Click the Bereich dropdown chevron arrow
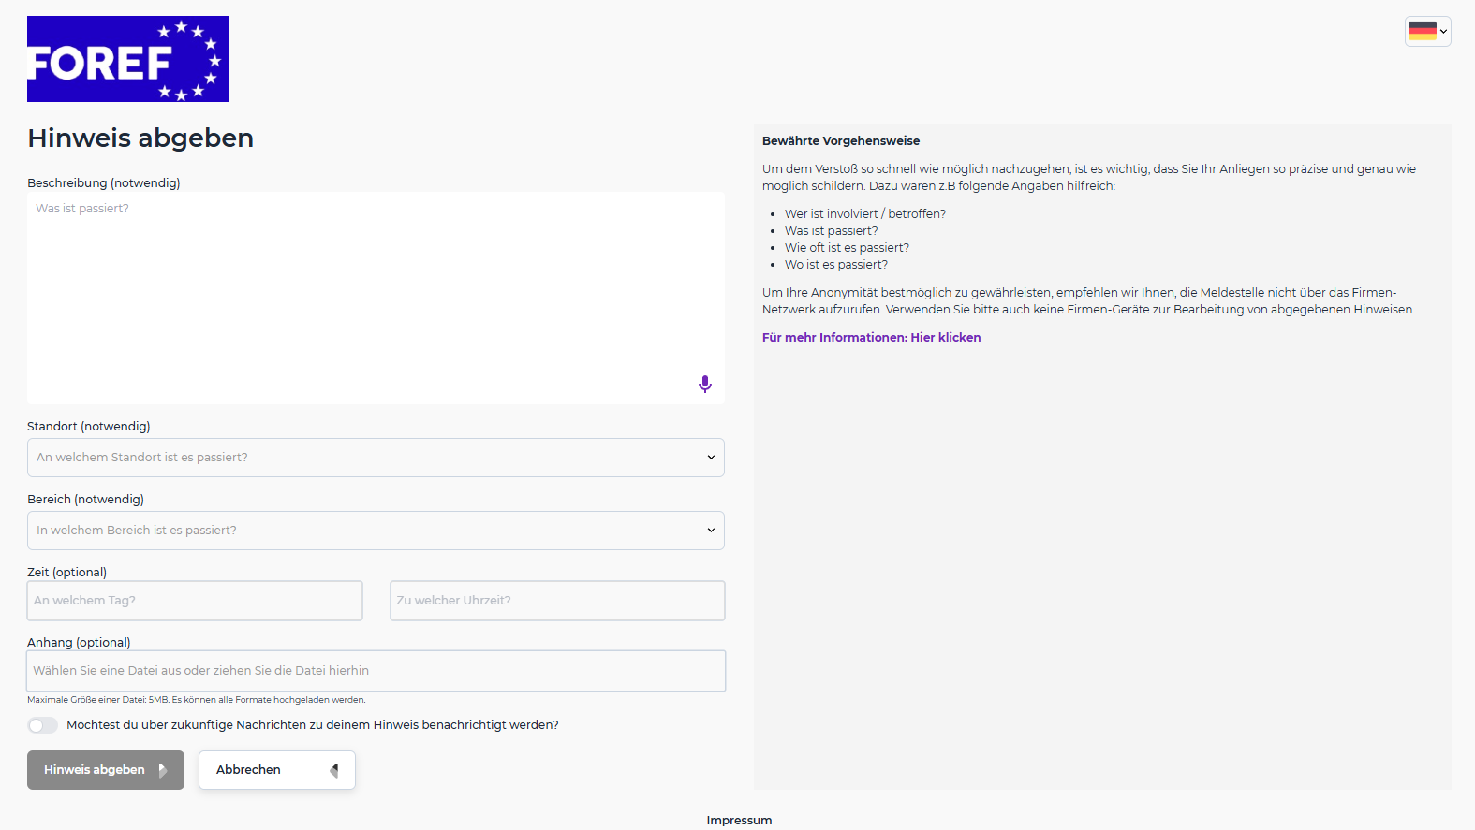 pyautogui.click(x=711, y=531)
